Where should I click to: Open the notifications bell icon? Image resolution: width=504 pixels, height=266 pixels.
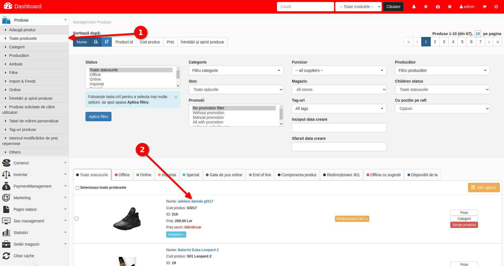pos(414,7)
